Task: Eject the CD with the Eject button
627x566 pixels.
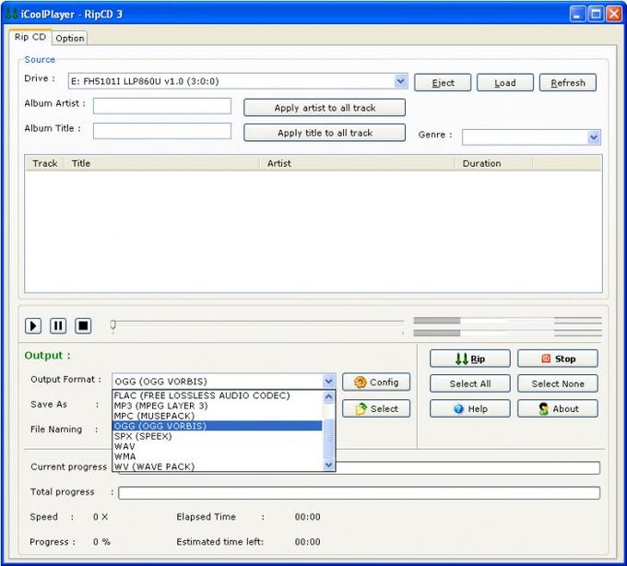Action: coord(443,83)
